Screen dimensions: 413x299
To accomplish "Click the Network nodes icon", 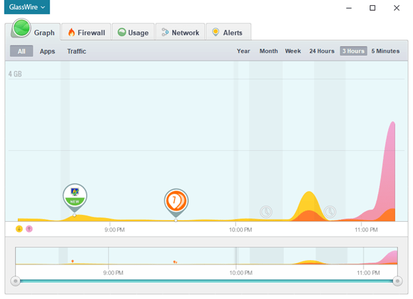I will (165, 32).
